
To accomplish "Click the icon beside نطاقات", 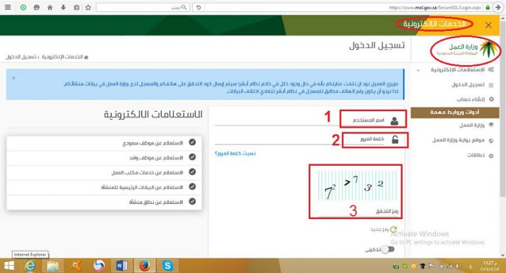I will click(491, 156).
